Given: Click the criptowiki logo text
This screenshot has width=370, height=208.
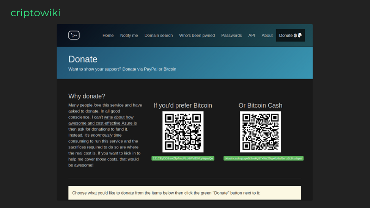Looking at the screenshot, I should tap(36, 13).
